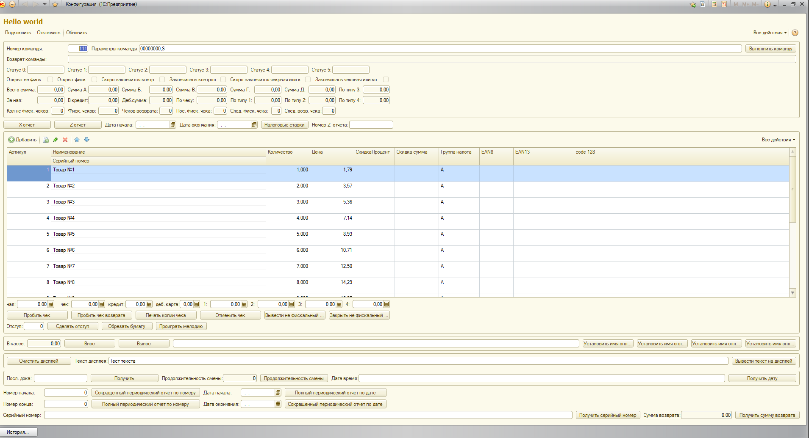Focus the Отступ numeric field
This screenshot has height=438, width=809.
pyautogui.click(x=34, y=326)
